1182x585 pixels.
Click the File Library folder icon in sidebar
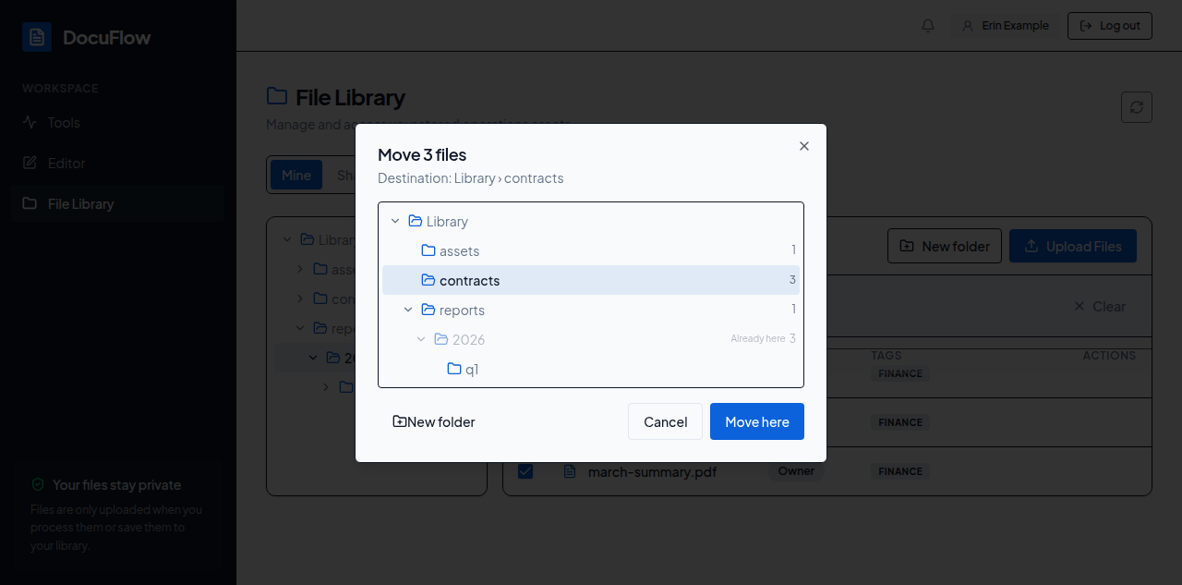(x=30, y=203)
